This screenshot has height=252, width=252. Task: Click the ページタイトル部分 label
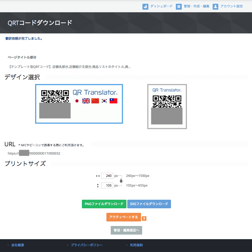point(22,57)
